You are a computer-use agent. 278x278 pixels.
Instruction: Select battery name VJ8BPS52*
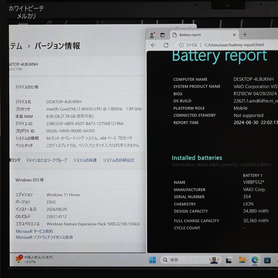coord(254,182)
